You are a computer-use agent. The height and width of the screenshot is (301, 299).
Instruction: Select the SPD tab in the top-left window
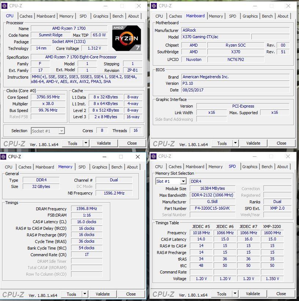83,16
